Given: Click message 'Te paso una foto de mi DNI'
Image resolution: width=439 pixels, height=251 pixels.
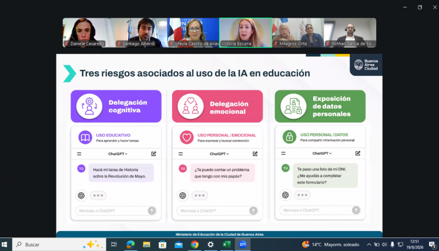Looking at the screenshot, I should click(x=326, y=176).
